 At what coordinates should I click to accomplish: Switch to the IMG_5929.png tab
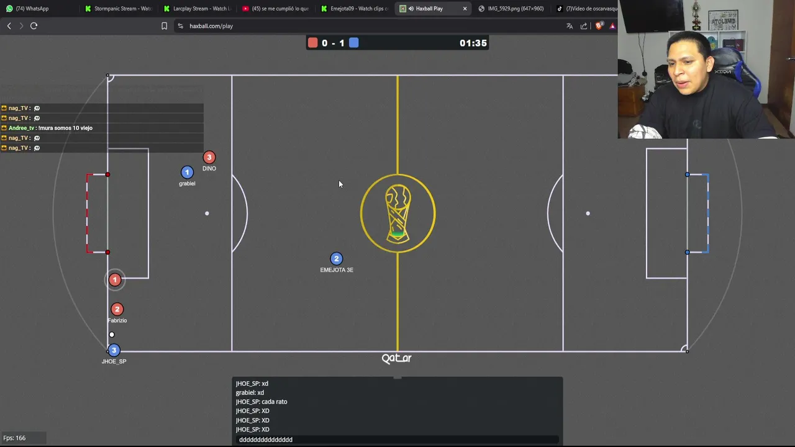[x=511, y=9]
